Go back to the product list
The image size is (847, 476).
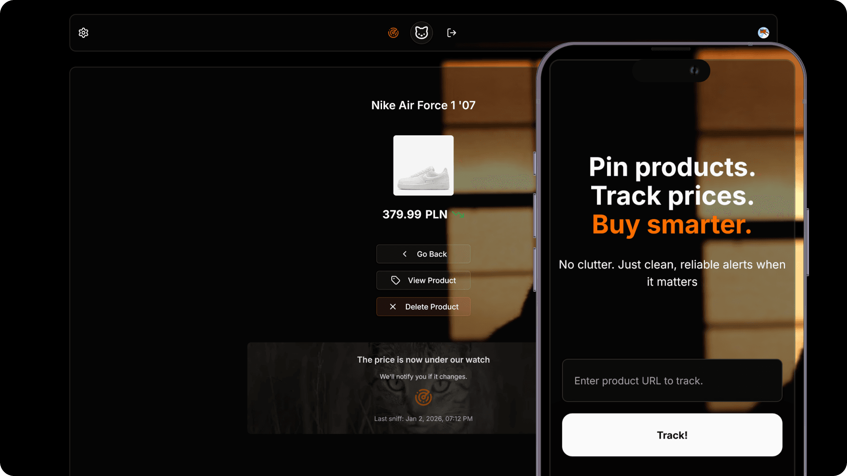[423, 254]
